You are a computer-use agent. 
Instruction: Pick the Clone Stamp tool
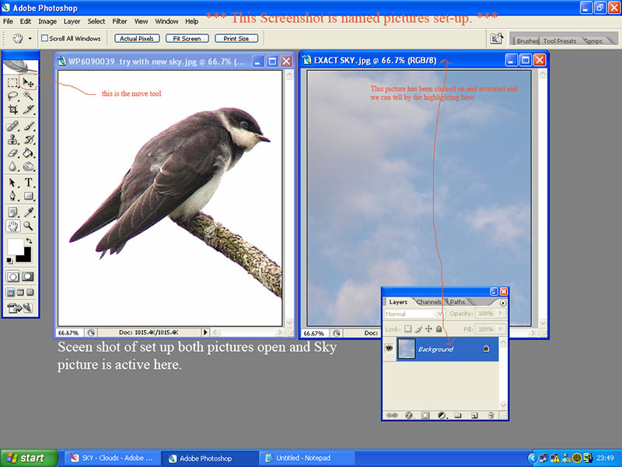pyautogui.click(x=12, y=140)
